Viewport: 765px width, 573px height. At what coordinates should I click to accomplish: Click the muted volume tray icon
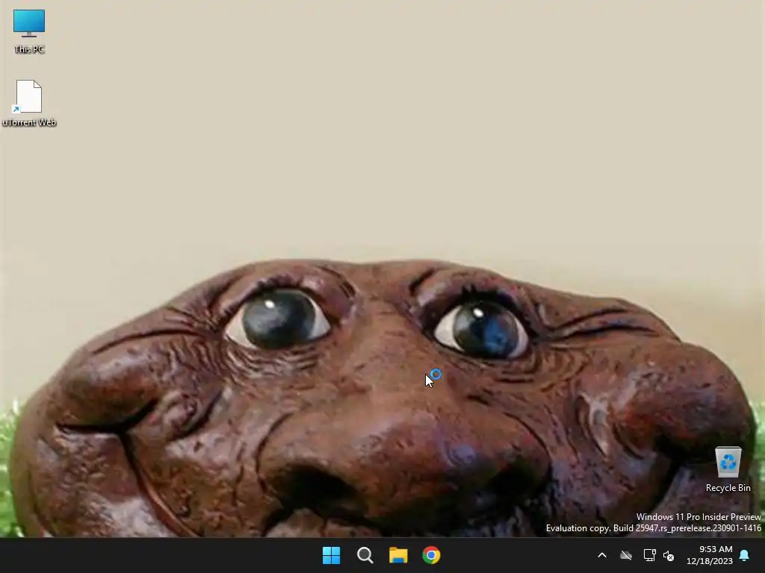pyautogui.click(x=669, y=555)
